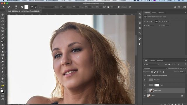Select the Crop tool
The height and width of the screenshot is (105, 187).
click(x=3, y=28)
